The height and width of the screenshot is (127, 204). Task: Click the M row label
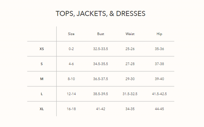click(42, 79)
